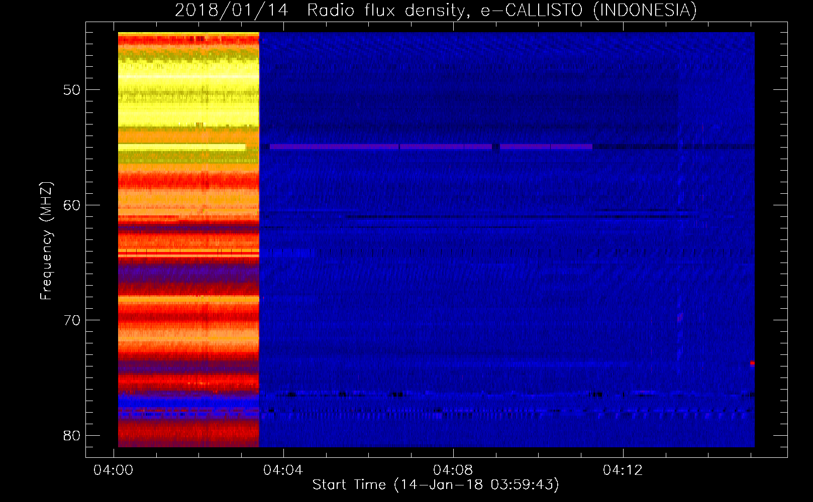Click the '04:04' time tick label

283,470
